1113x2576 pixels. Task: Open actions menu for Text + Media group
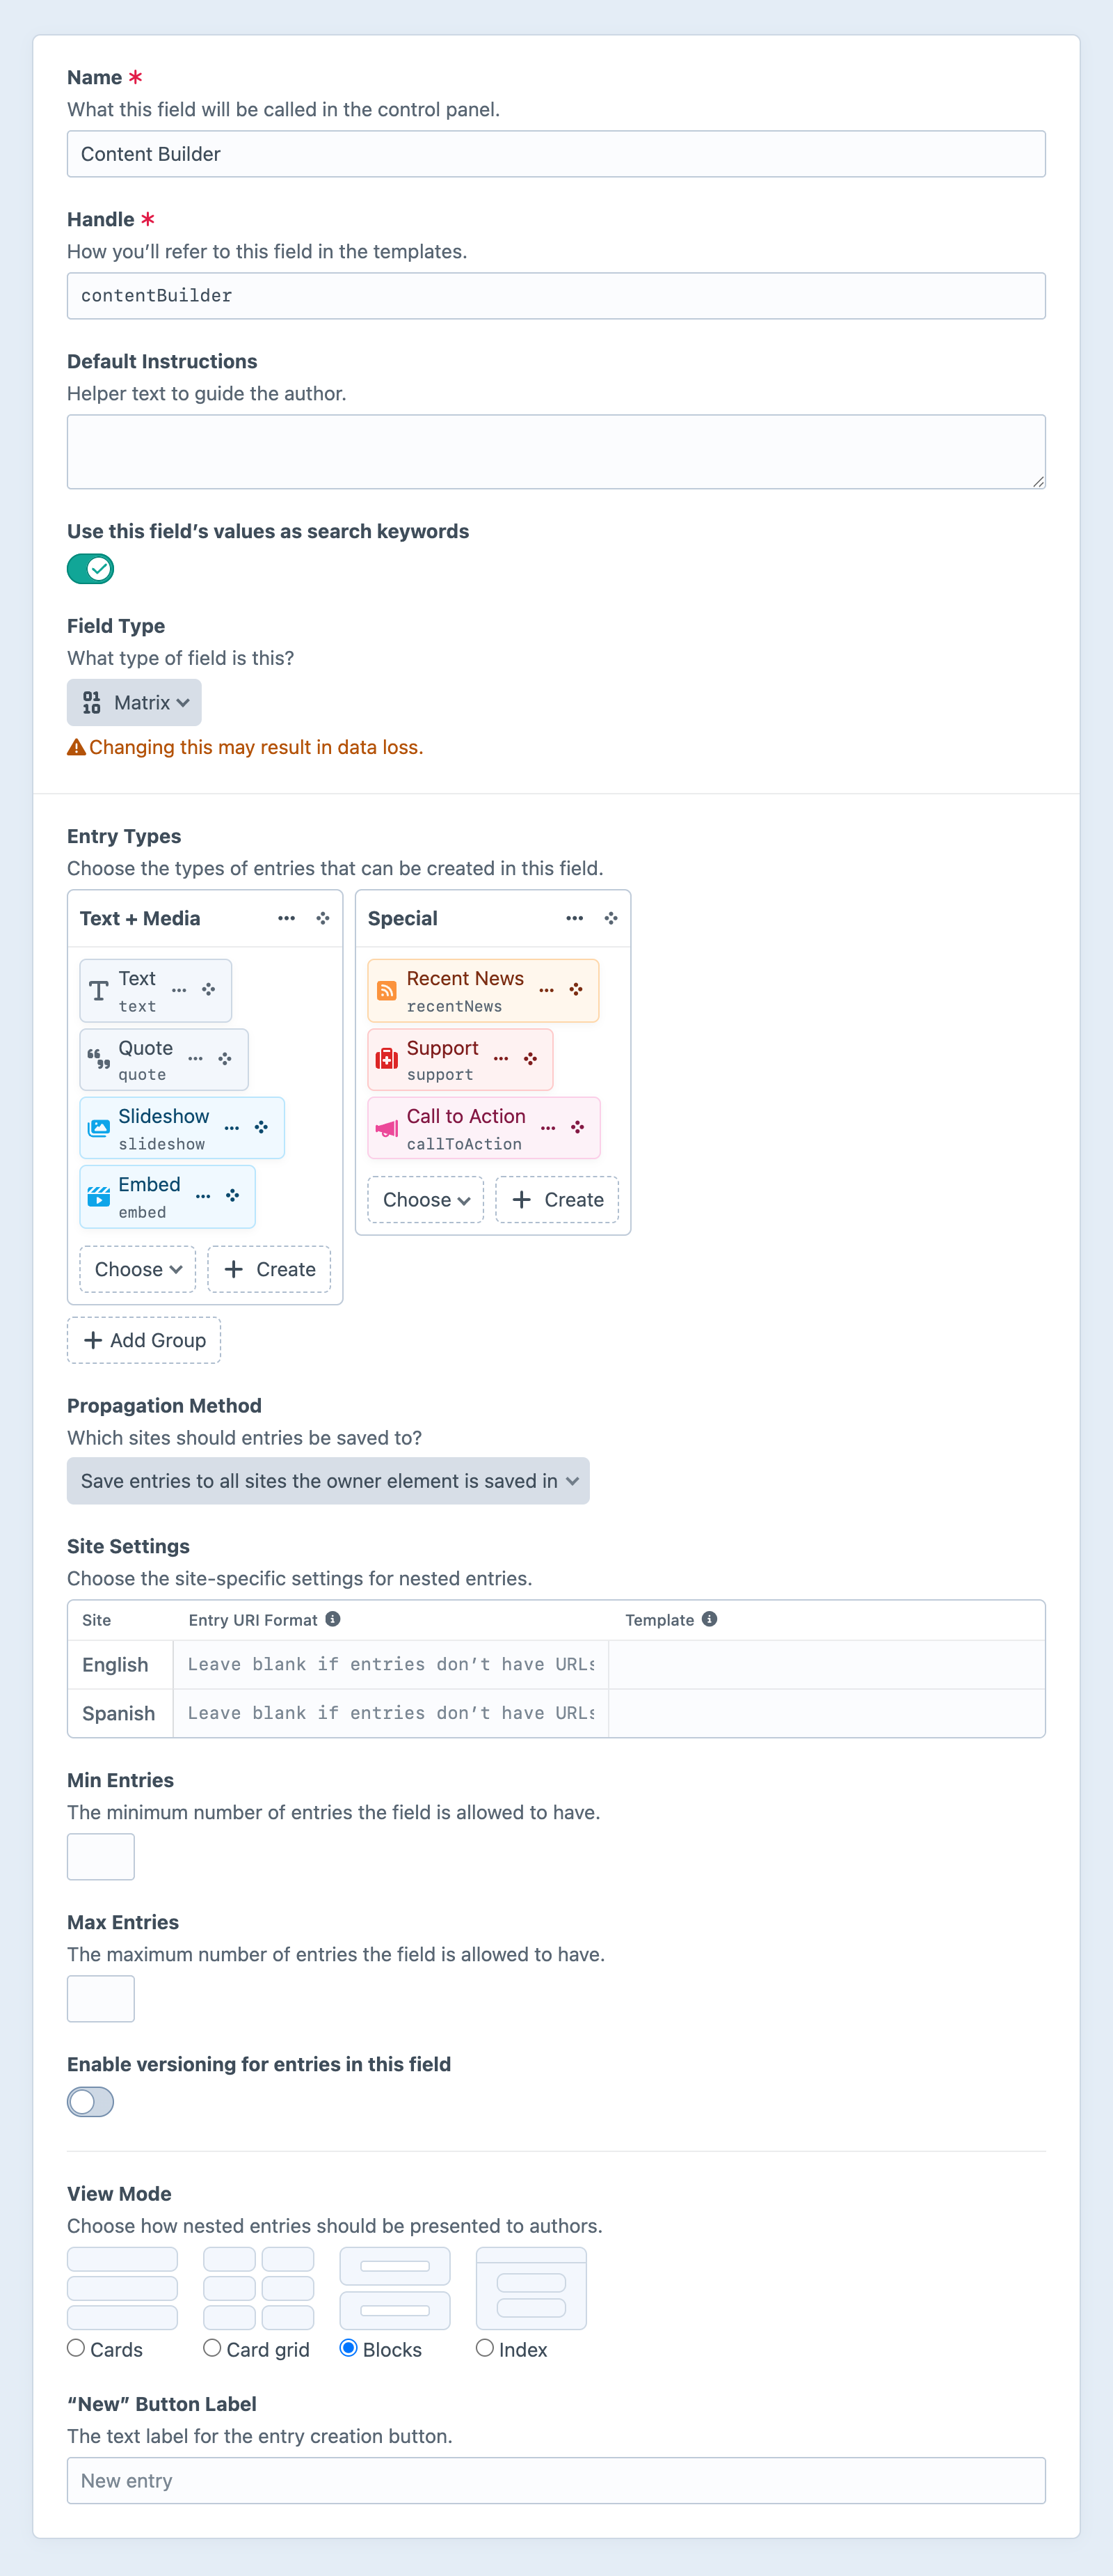[x=287, y=918]
